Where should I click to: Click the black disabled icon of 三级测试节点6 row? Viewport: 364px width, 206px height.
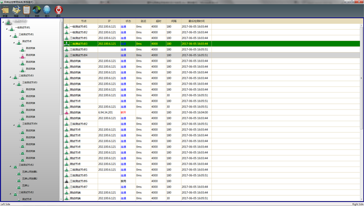(67, 181)
